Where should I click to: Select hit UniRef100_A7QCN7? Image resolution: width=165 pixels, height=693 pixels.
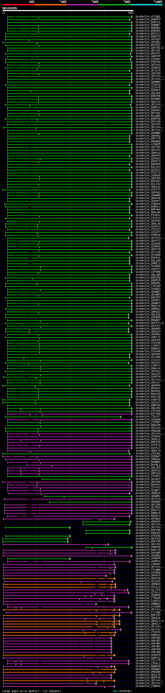pyautogui.click(x=148, y=59)
